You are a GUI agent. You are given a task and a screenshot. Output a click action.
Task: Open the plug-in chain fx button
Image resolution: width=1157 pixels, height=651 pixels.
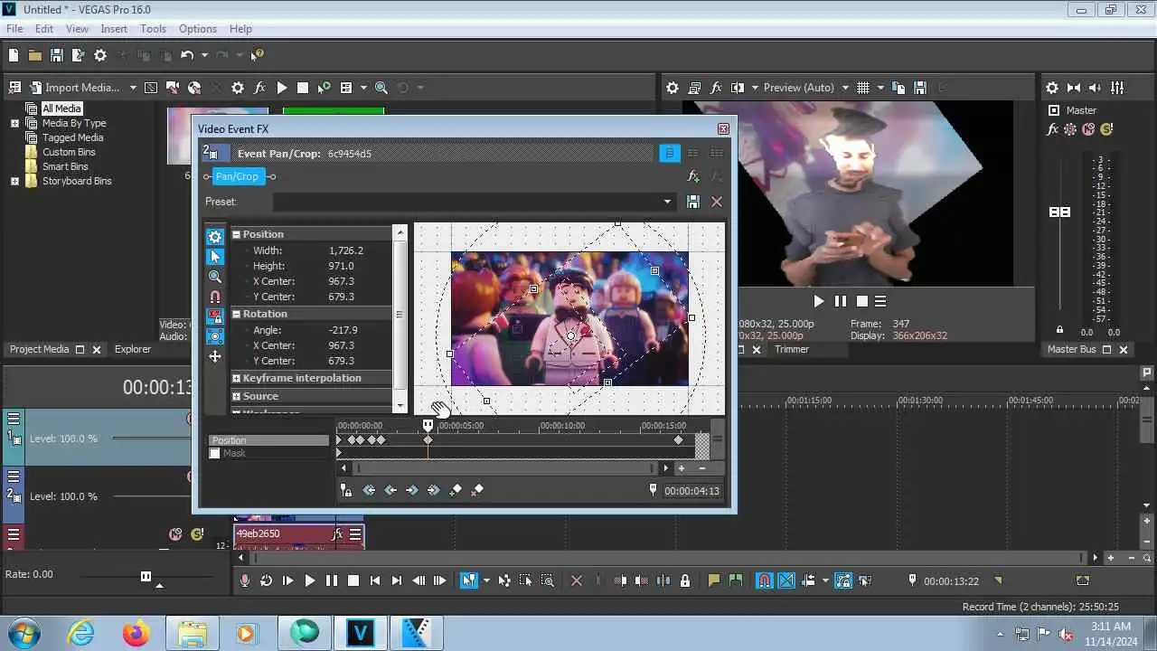(693, 176)
